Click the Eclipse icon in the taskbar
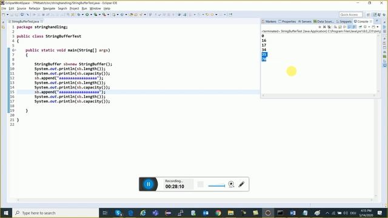This screenshot has width=388, height=218. point(268,213)
